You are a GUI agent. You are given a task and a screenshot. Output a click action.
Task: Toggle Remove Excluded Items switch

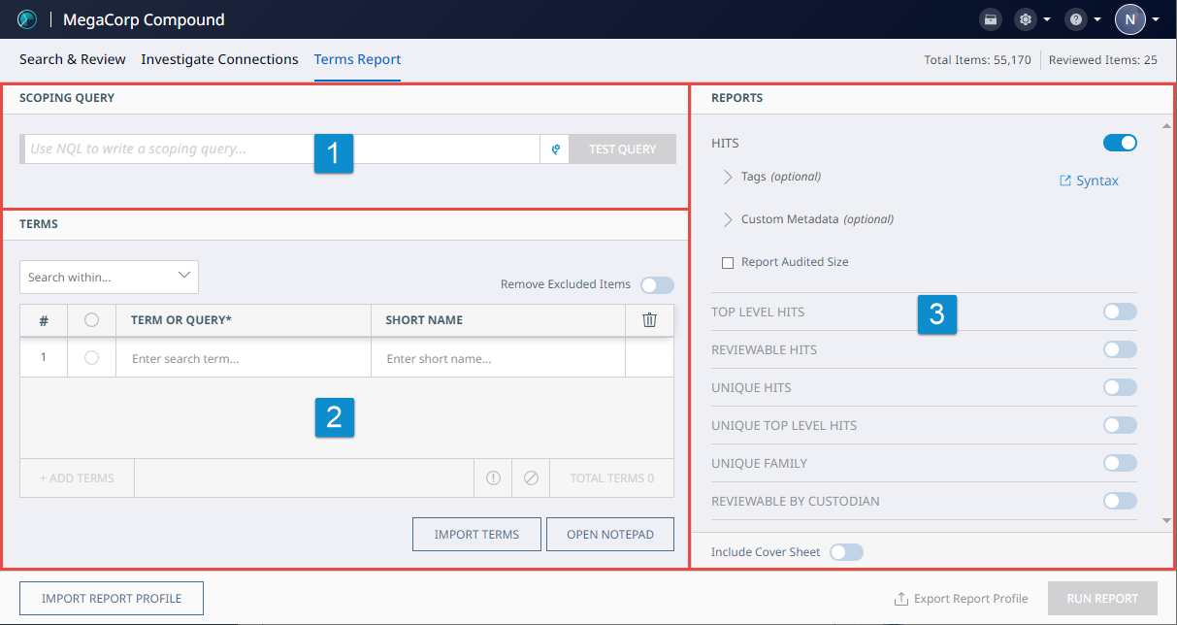pos(657,284)
